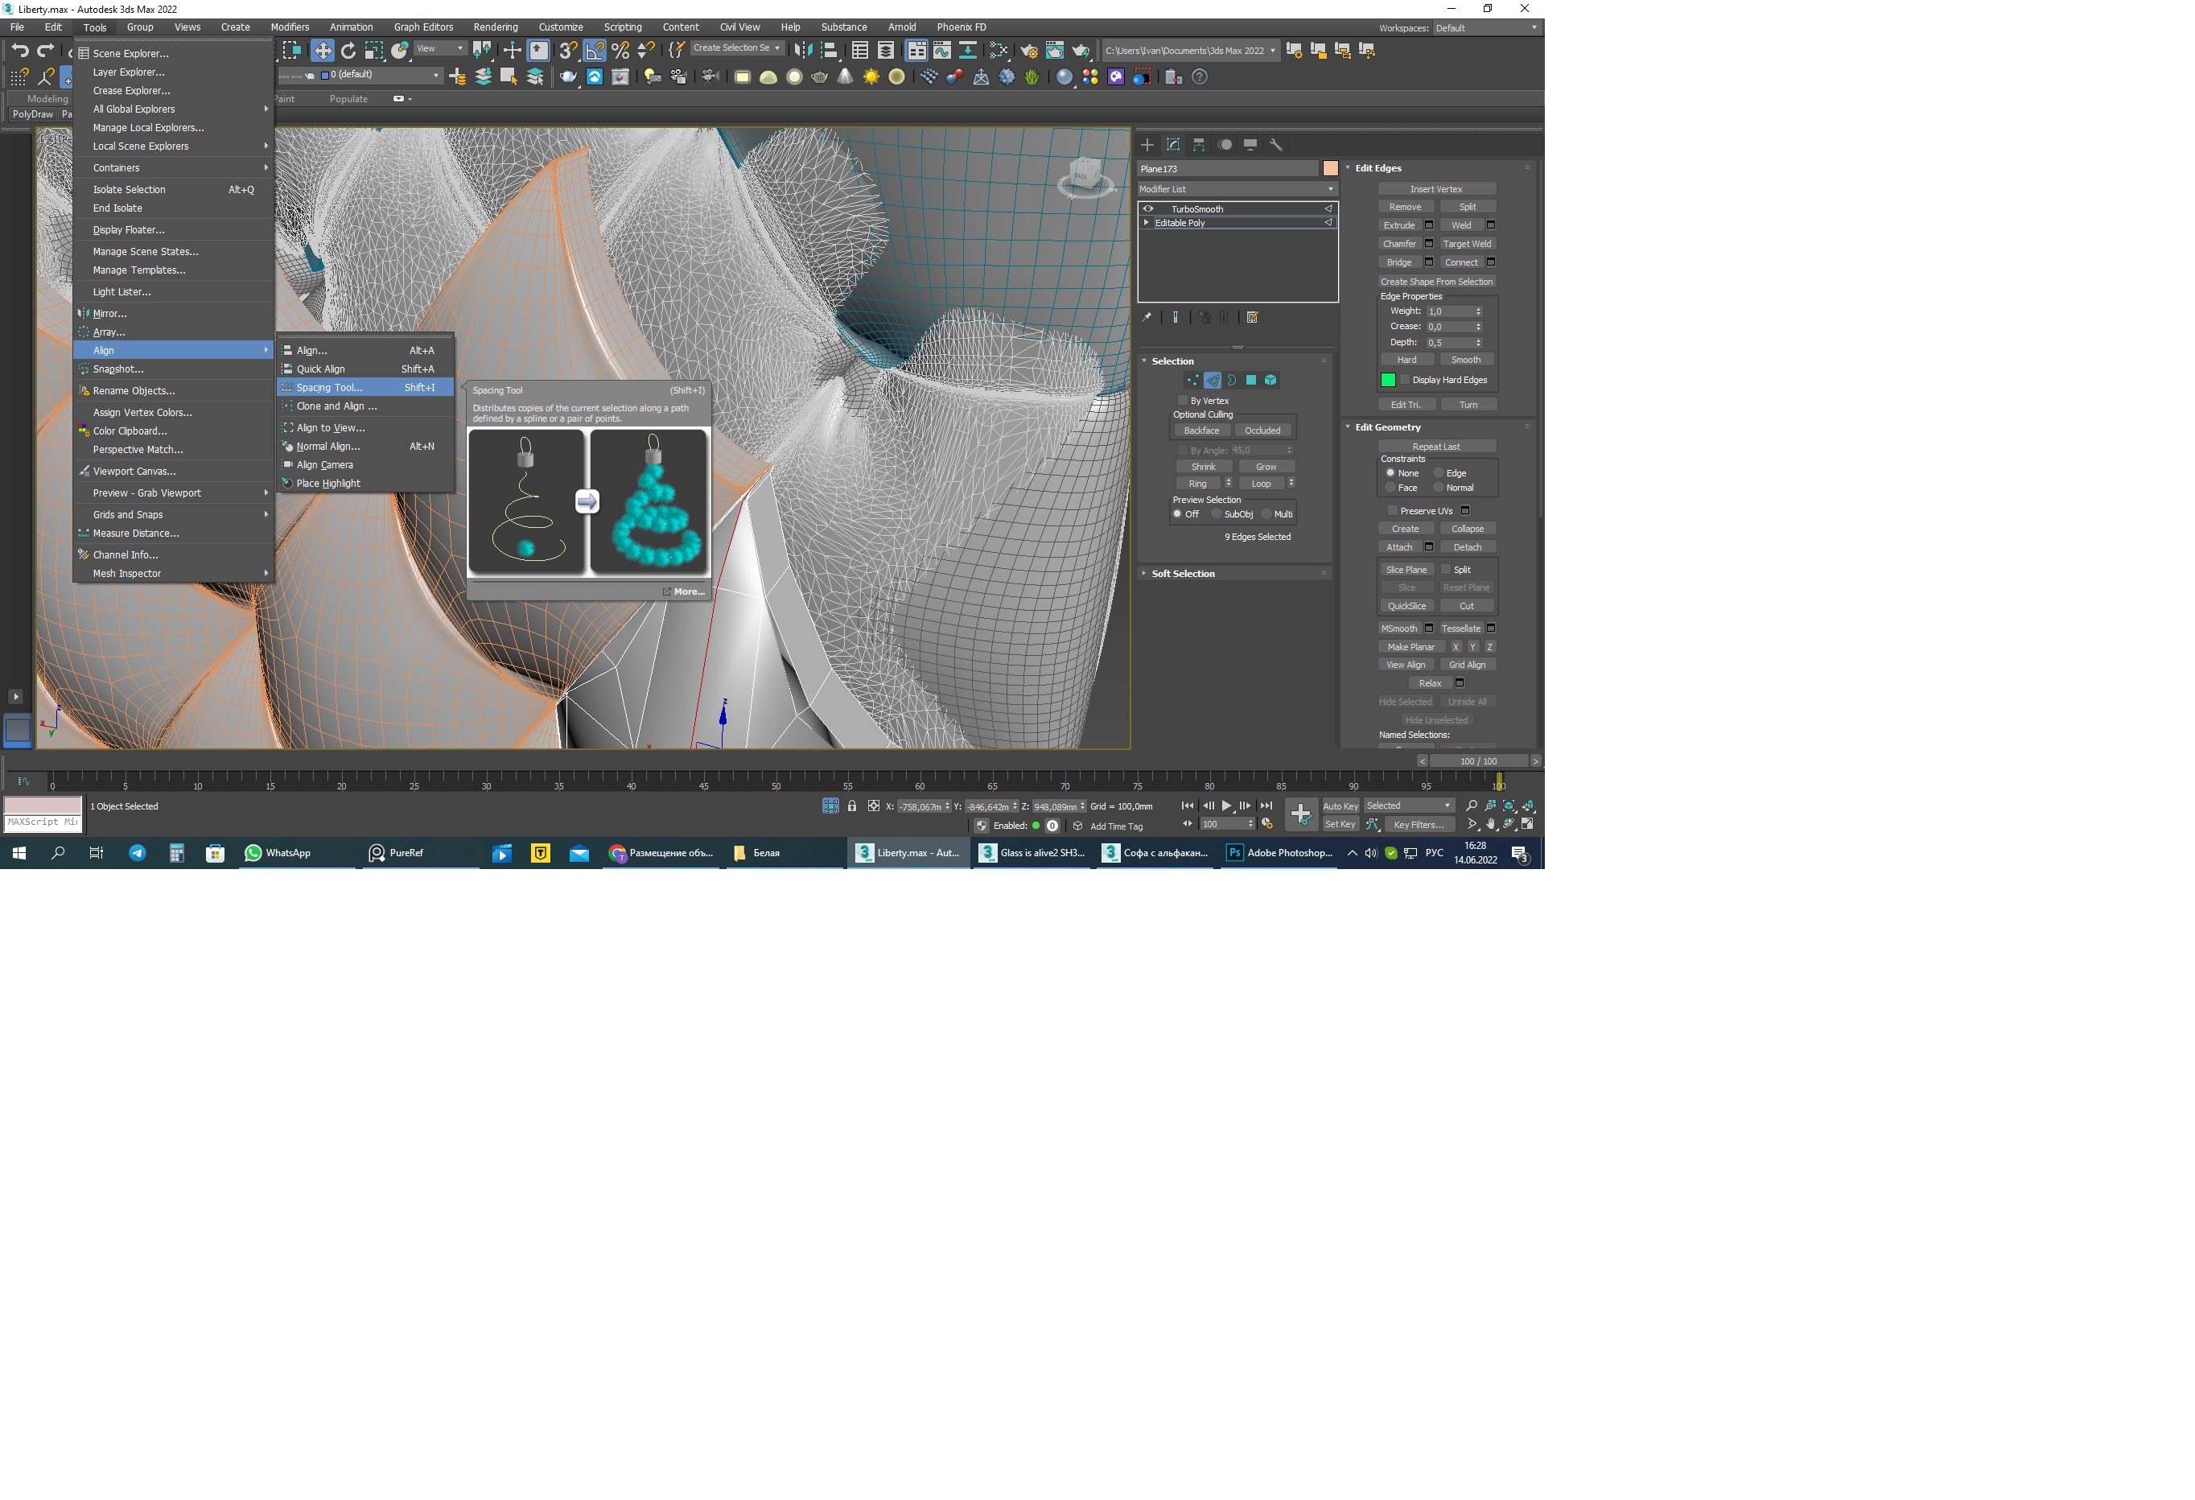2195x1500 pixels.
Task: Choose Spacing Tool menu entry
Action: [365, 387]
